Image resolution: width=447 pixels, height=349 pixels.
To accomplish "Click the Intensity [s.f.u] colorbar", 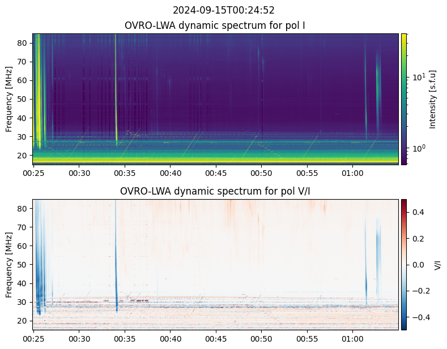I will click(404, 99).
